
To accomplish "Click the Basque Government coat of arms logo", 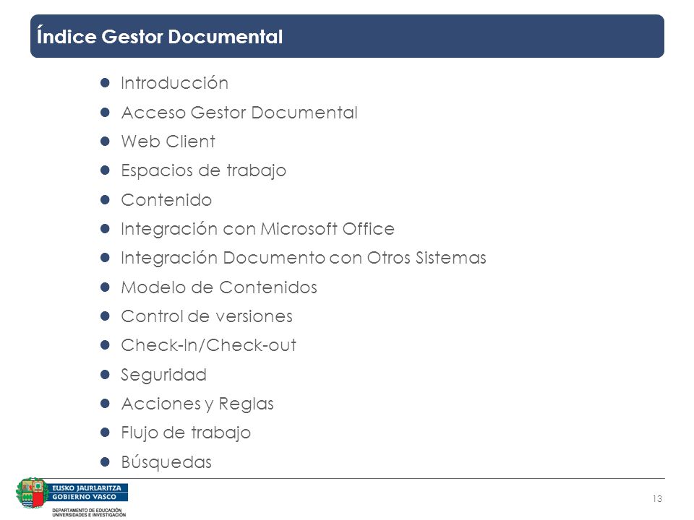I will [31, 493].
